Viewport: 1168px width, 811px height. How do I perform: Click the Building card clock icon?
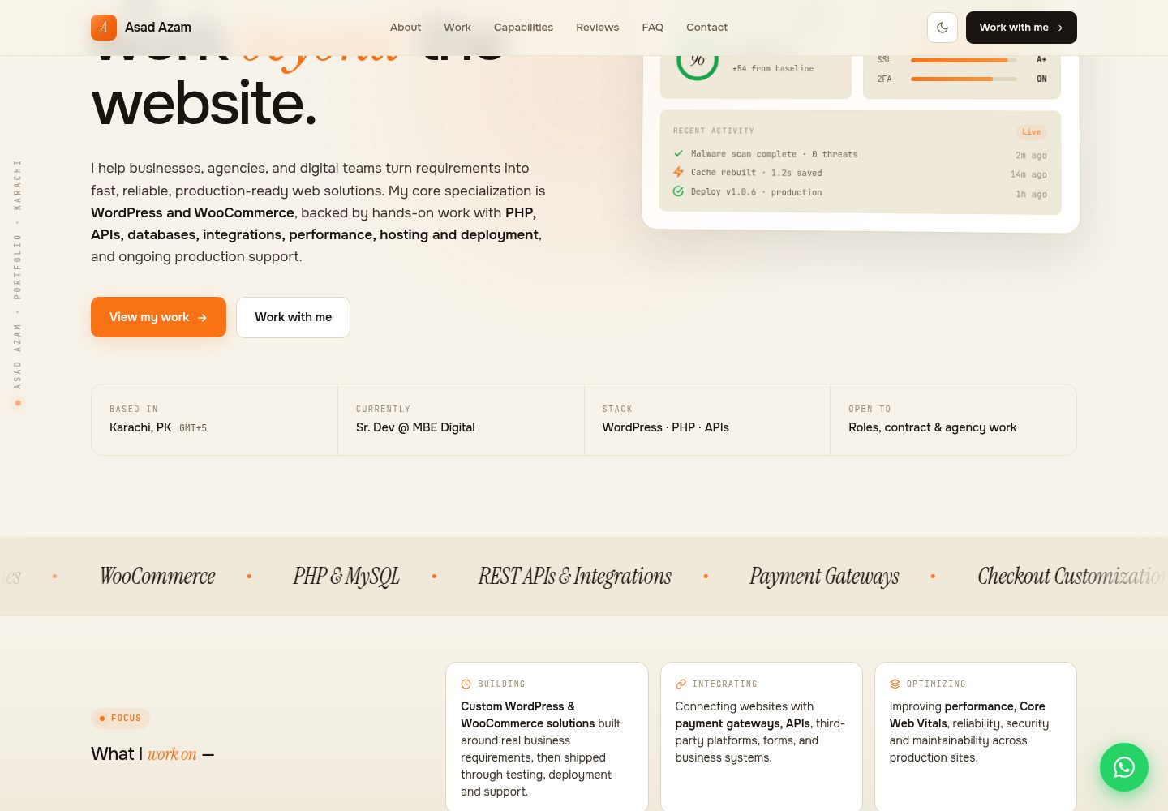point(466,684)
